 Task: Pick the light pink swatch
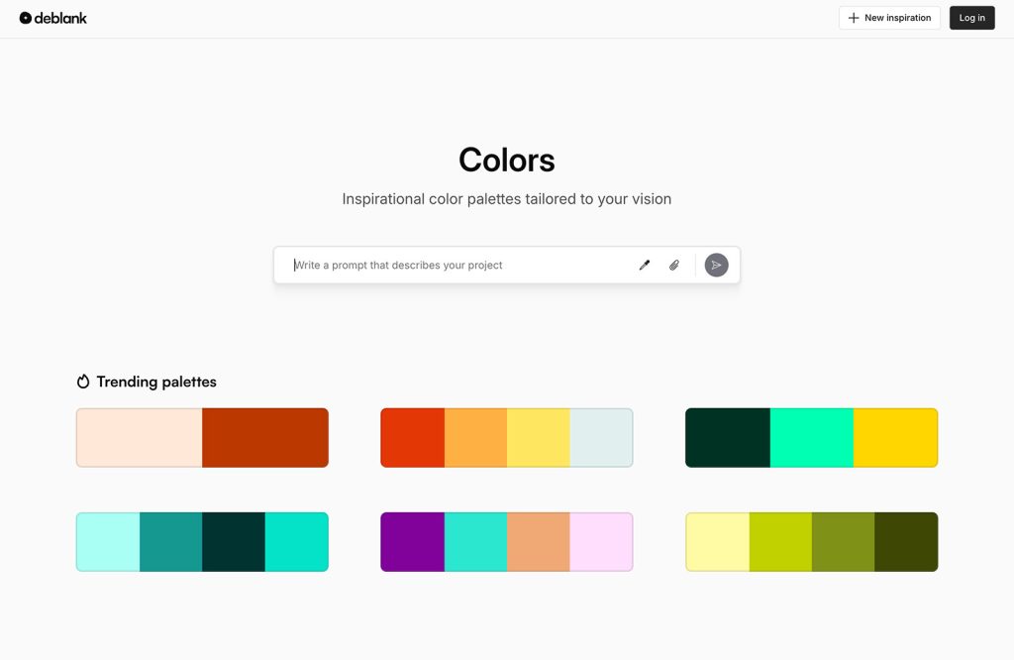tap(601, 541)
